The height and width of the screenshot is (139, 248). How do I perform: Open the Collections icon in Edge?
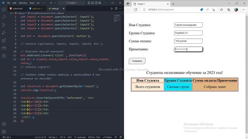[x=229, y=10]
